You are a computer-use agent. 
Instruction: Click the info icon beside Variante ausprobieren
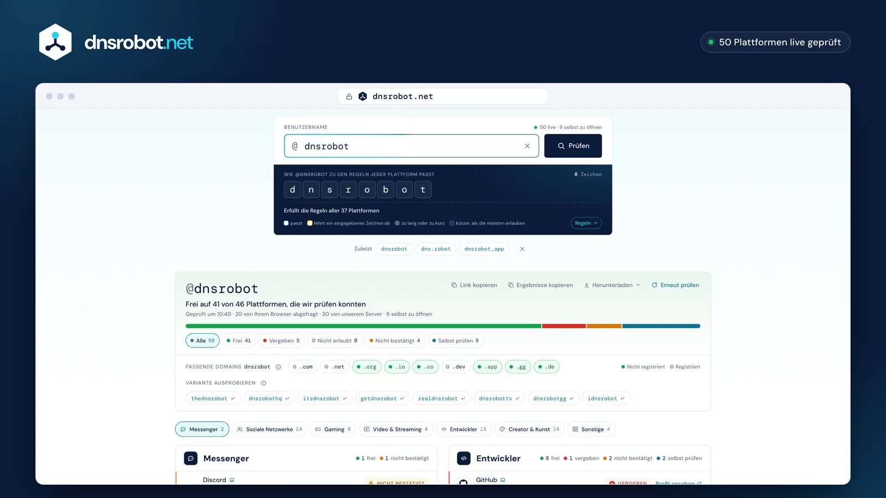264,383
